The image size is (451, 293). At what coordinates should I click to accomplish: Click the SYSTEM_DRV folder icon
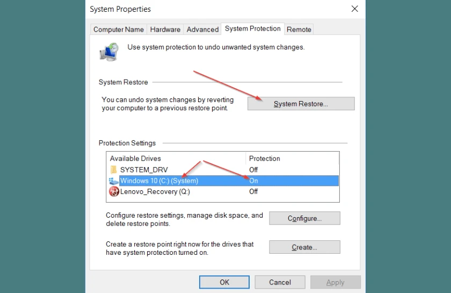113,170
